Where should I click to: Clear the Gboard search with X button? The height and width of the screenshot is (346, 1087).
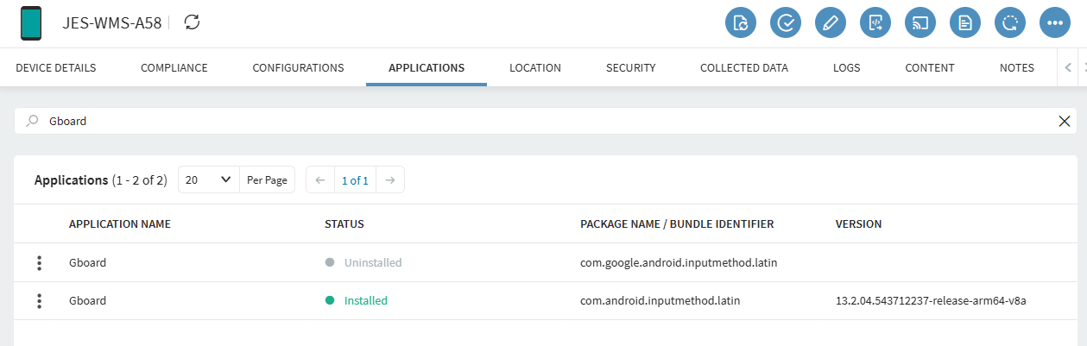pos(1065,122)
